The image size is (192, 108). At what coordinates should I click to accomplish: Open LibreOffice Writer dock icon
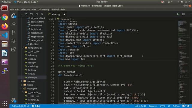[x=5, y=53]
